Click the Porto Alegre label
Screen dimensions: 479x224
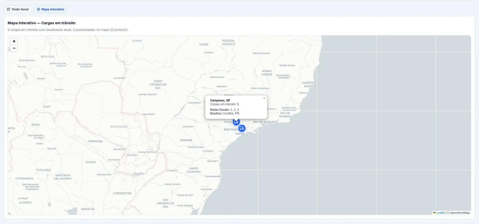[x=185, y=206]
